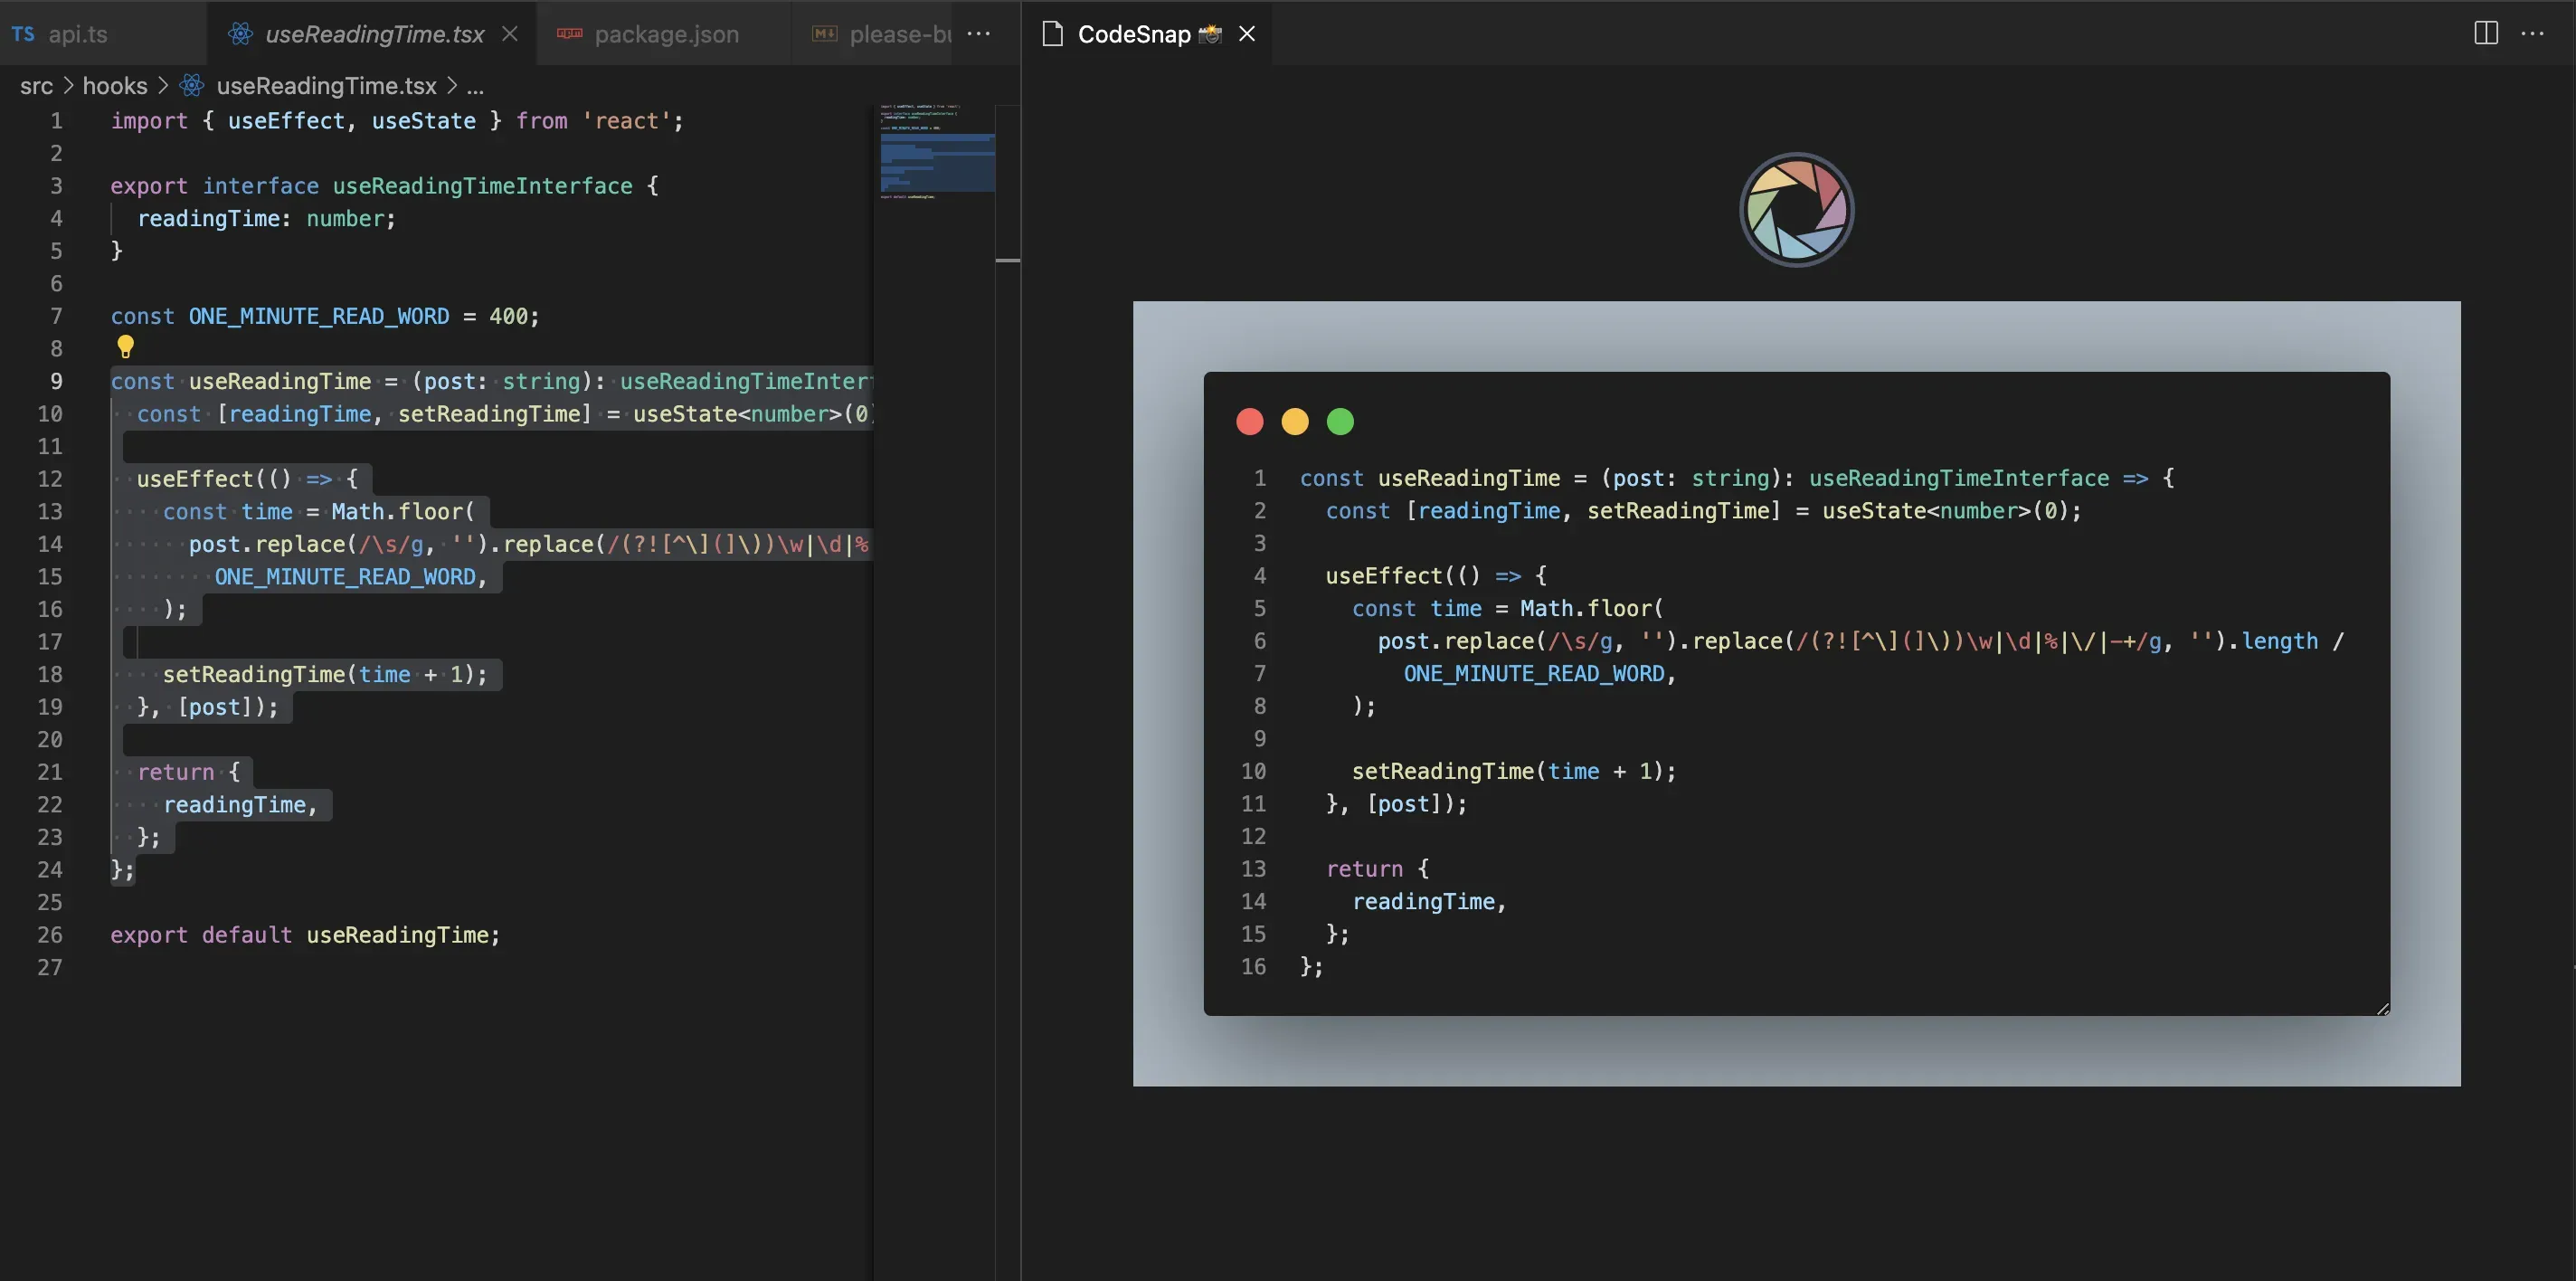2576x1281 pixels.
Task: Expand the src breadcrumb segment
Action: (x=36, y=86)
